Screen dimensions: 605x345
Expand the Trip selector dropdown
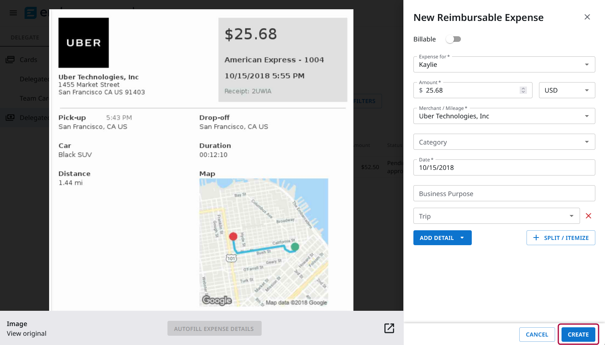[x=572, y=216]
